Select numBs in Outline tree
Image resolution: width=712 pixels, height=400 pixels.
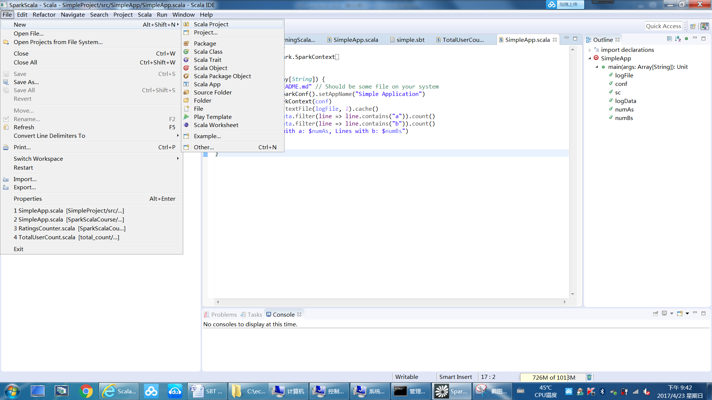click(x=624, y=118)
